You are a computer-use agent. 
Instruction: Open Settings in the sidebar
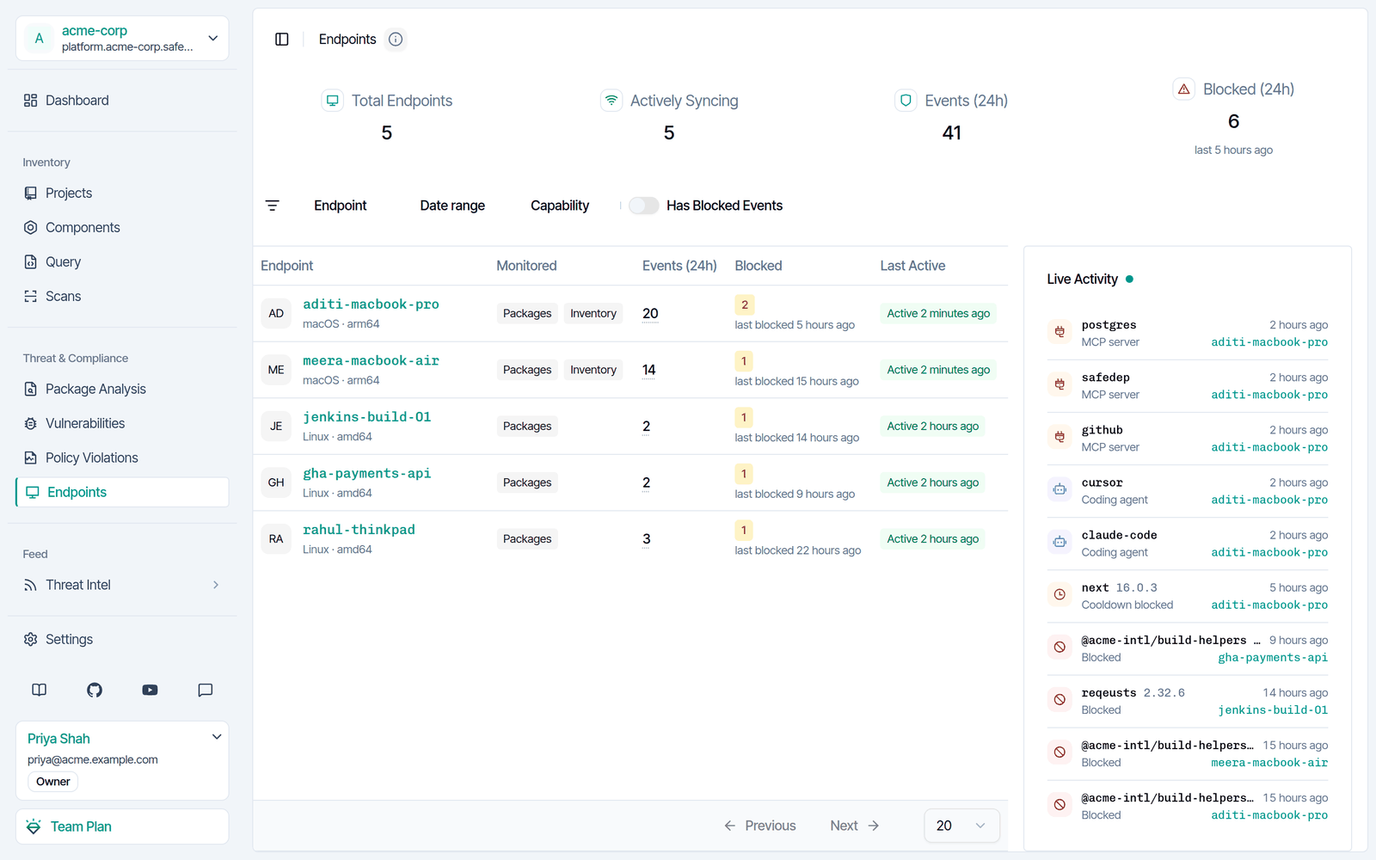[x=122, y=640]
